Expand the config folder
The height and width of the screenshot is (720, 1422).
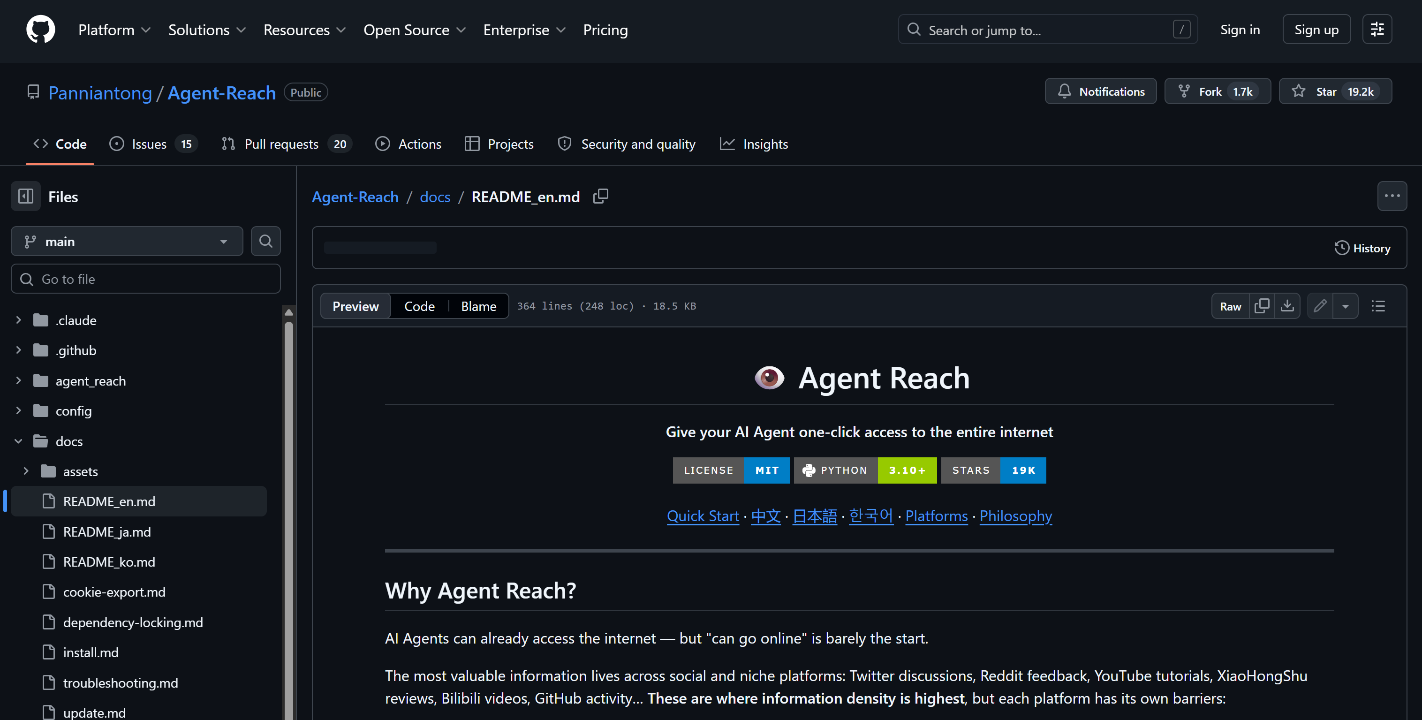click(18, 410)
